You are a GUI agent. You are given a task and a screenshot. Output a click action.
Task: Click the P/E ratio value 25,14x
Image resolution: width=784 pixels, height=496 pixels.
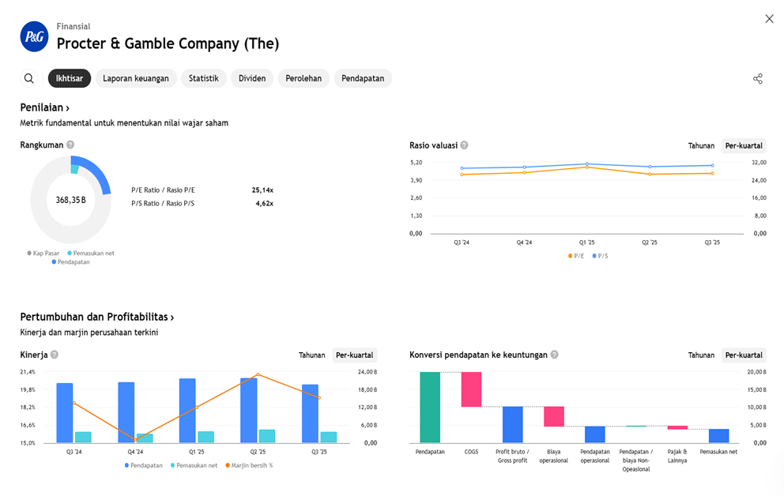[262, 190]
